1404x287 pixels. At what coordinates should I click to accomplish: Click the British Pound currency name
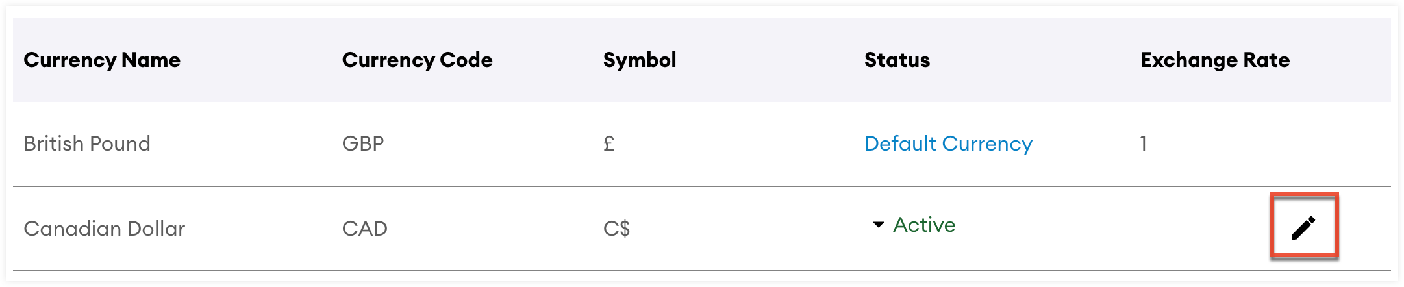[87, 143]
